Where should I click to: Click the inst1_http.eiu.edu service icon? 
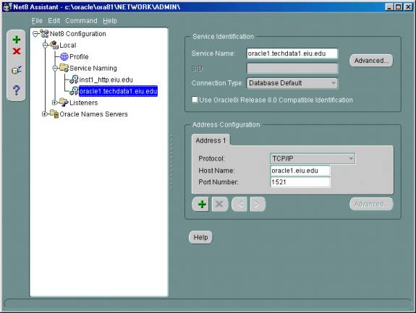coord(74,80)
